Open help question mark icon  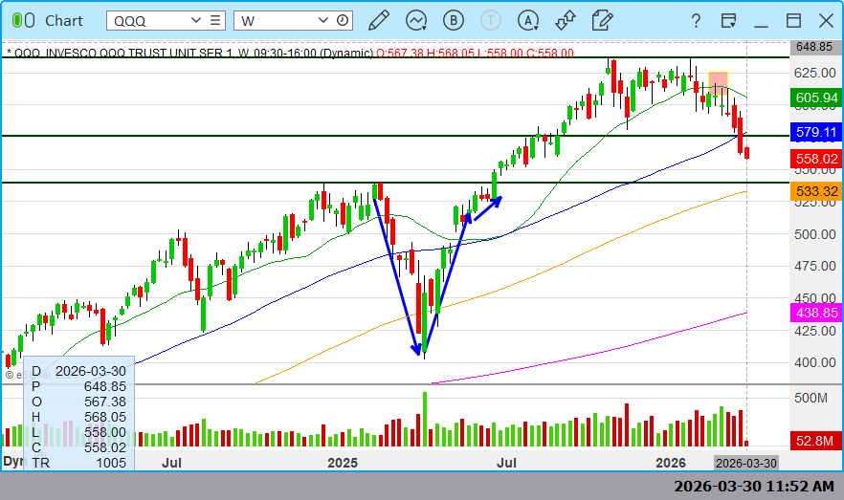coord(696,21)
